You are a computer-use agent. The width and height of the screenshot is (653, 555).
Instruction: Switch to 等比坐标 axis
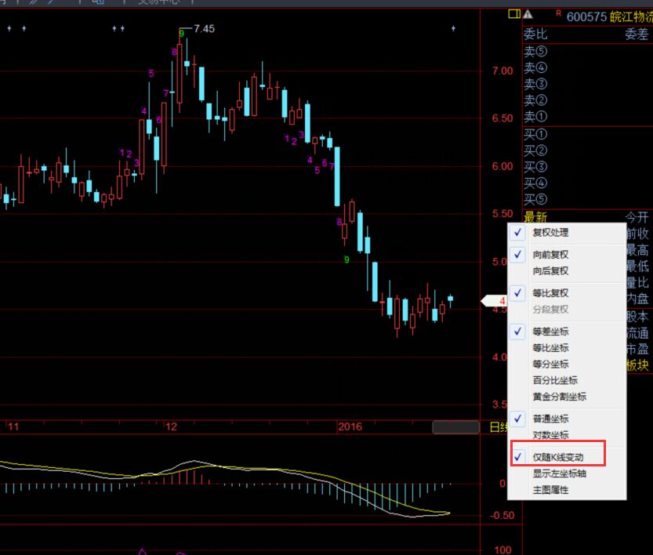click(550, 348)
